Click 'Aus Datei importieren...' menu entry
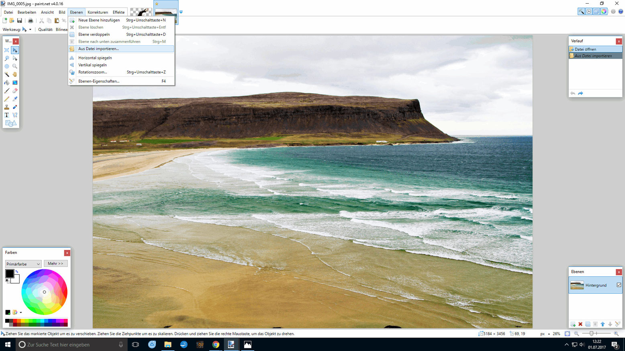The width and height of the screenshot is (625, 351). 98,49
